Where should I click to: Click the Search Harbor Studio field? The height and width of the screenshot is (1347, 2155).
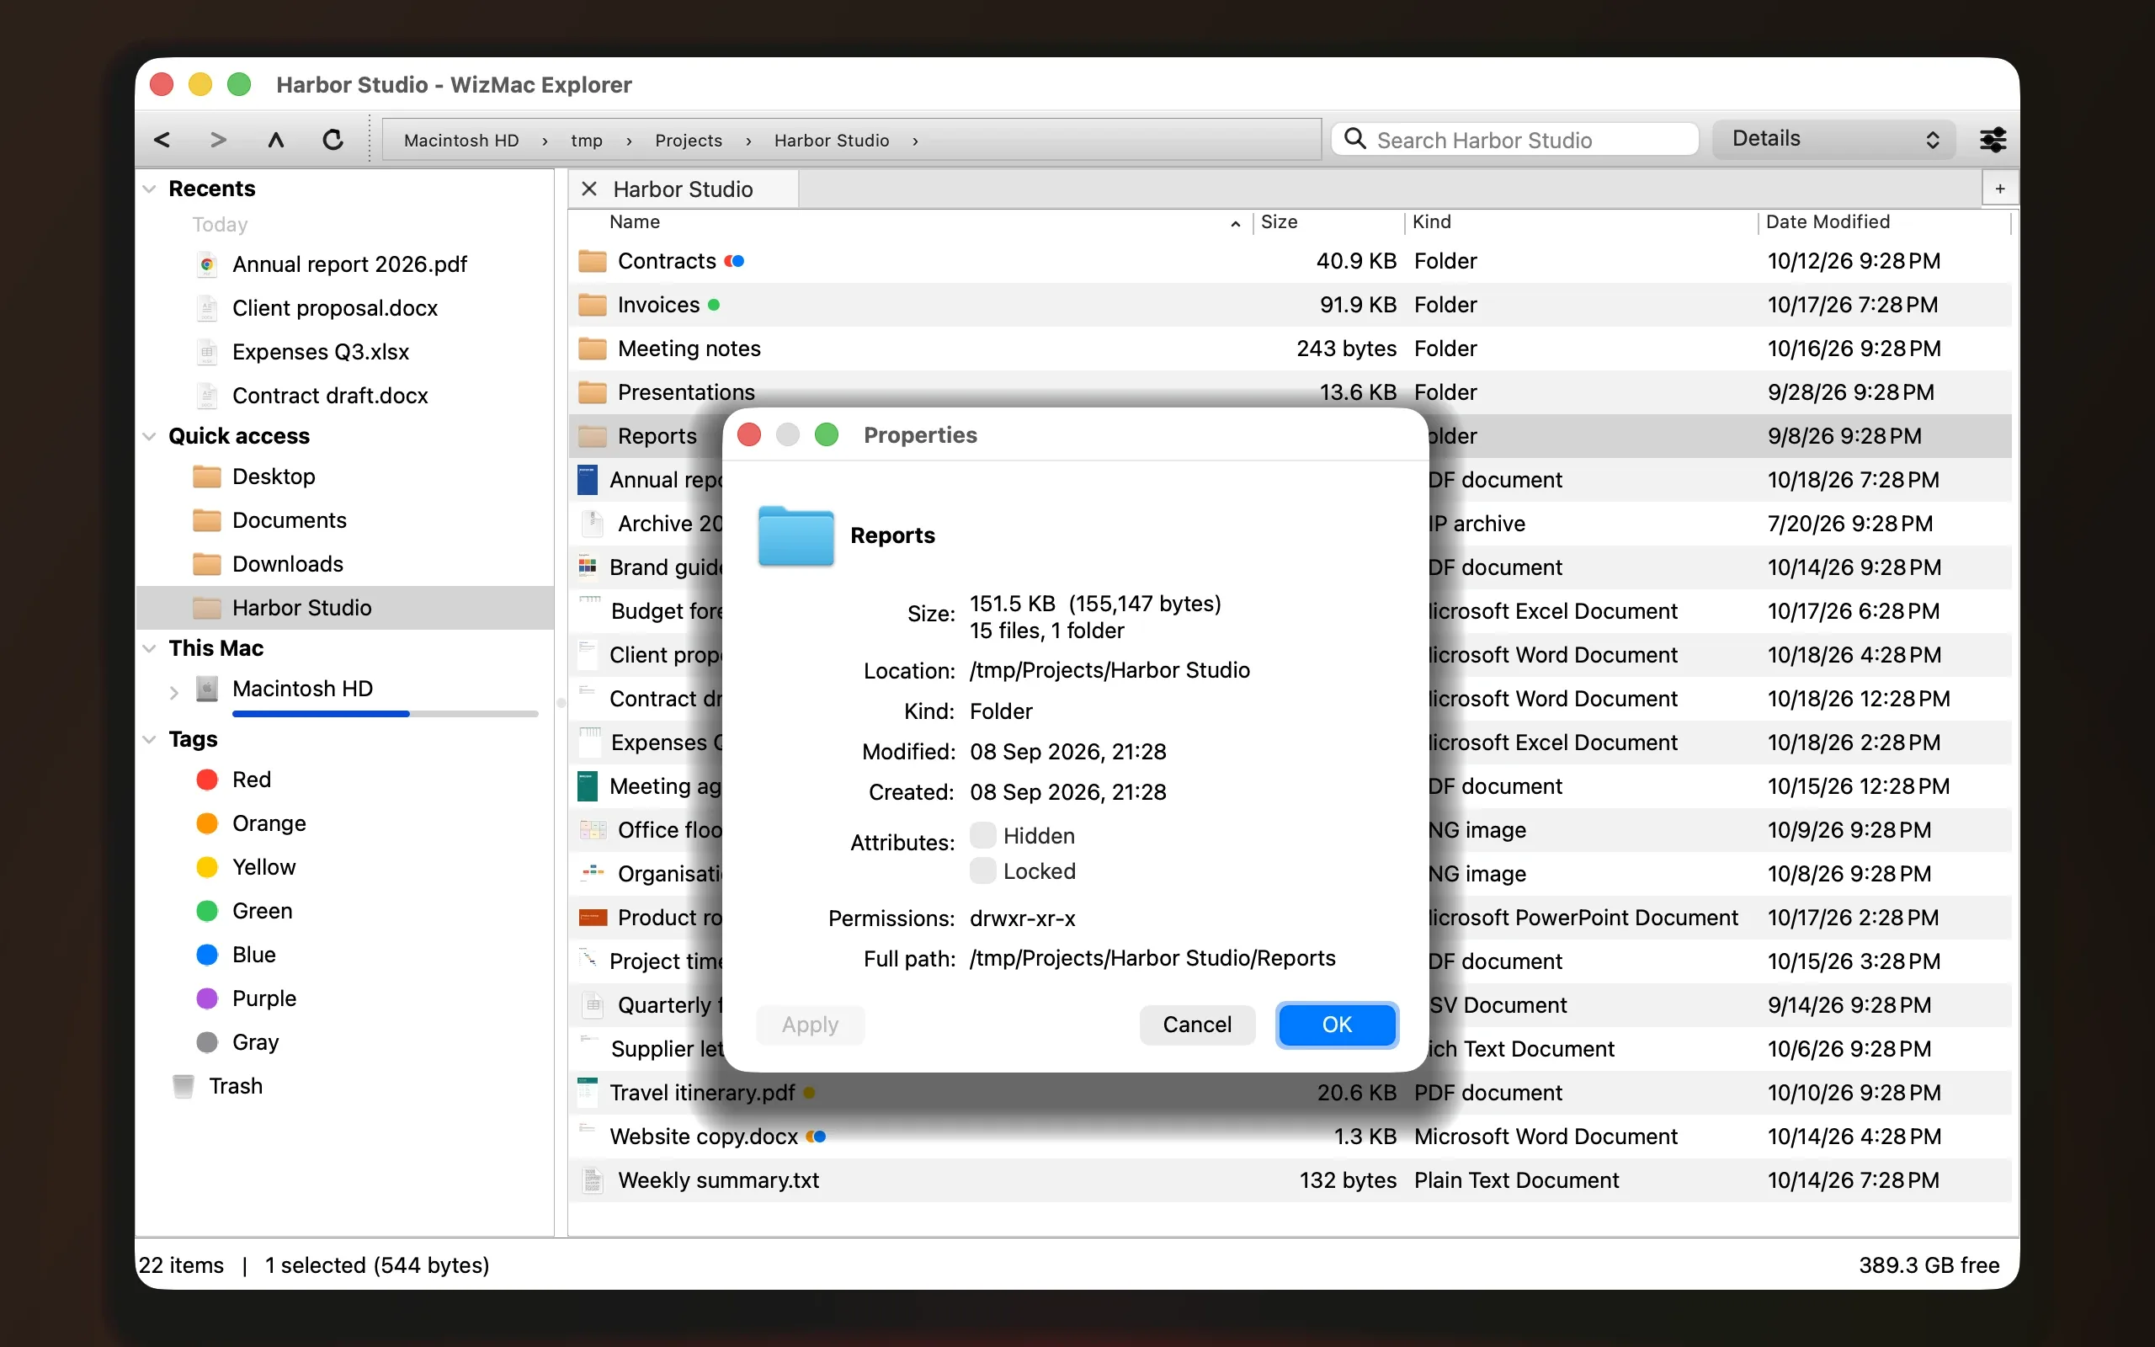[x=1514, y=140]
